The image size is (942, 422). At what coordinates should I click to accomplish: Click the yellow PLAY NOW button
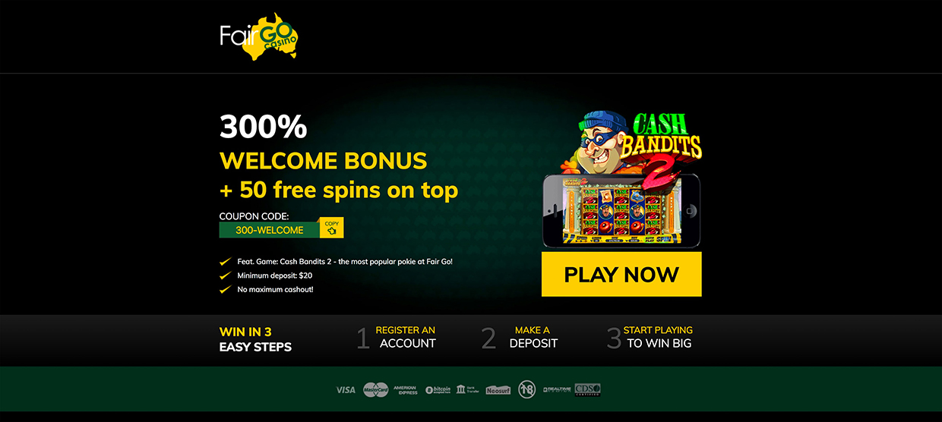pyautogui.click(x=621, y=274)
